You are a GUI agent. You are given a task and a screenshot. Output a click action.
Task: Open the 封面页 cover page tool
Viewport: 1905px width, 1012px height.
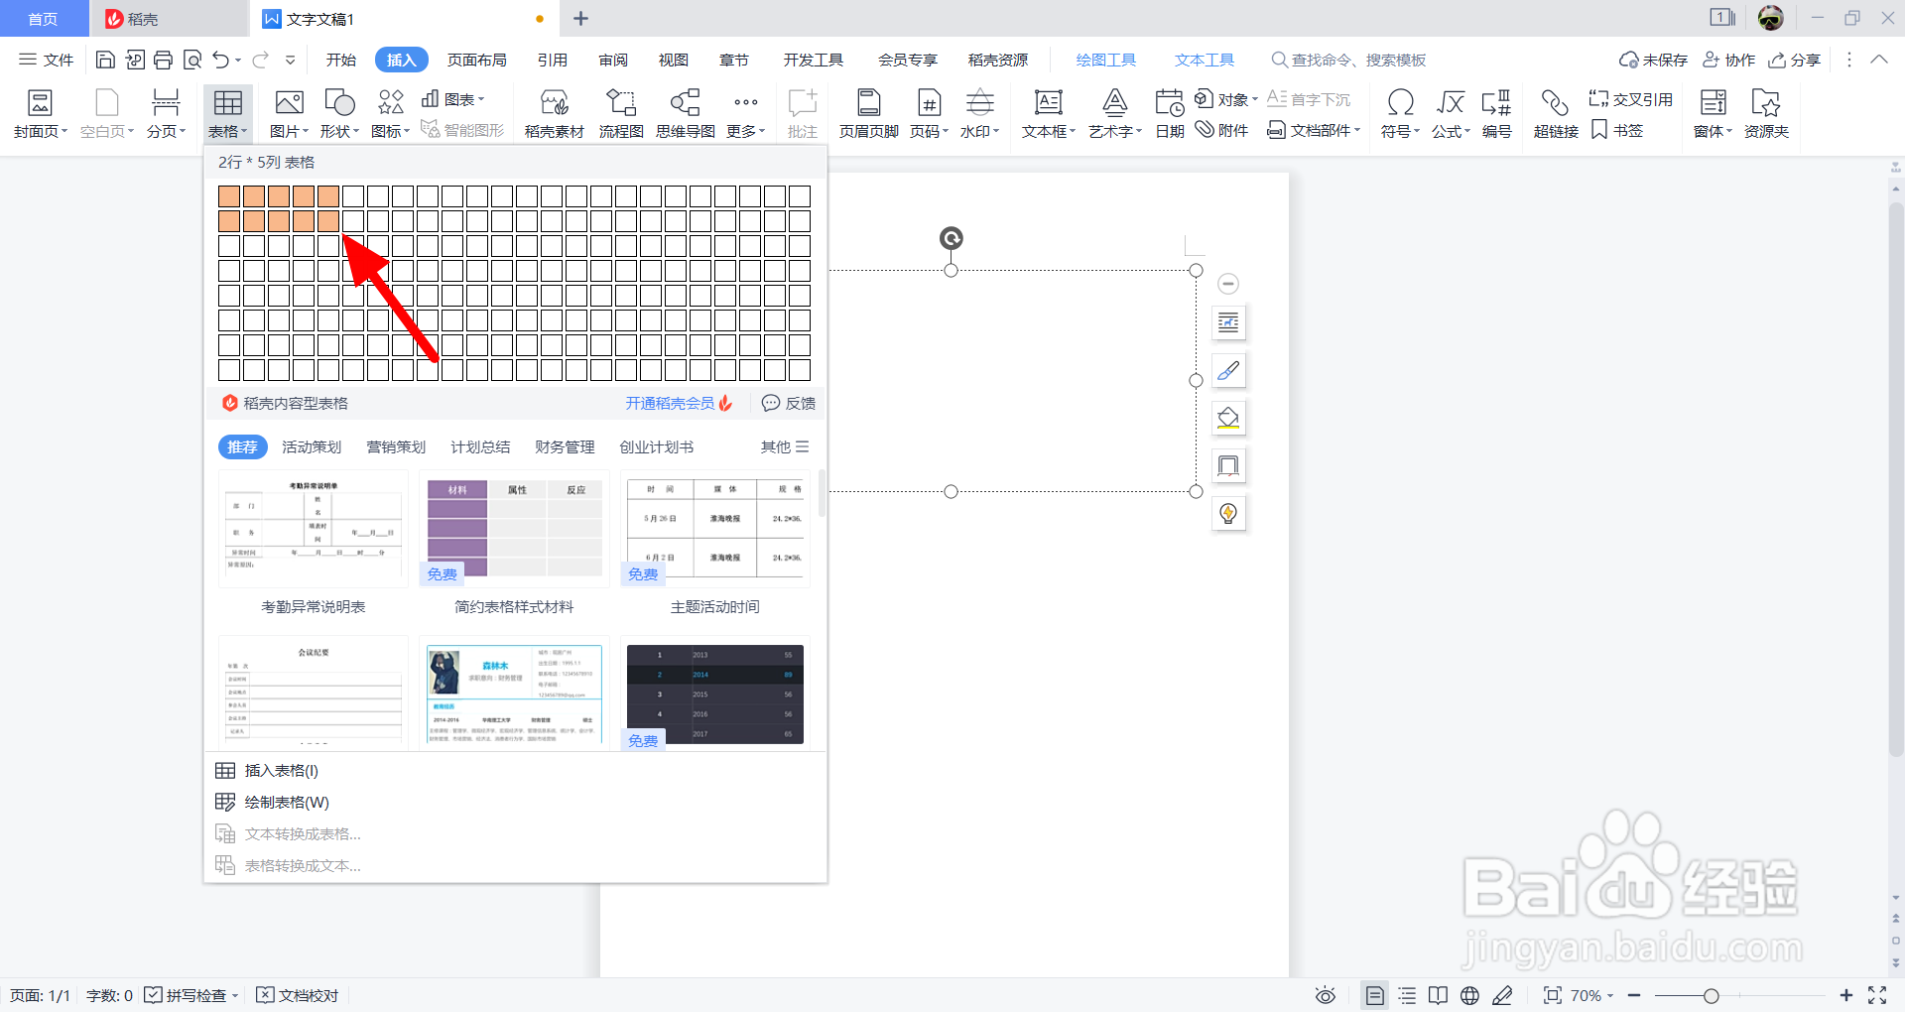(x=40, y=113)
